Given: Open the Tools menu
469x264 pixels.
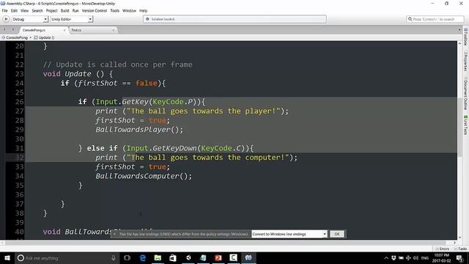Looking at the screenshot, I should 115,11.
